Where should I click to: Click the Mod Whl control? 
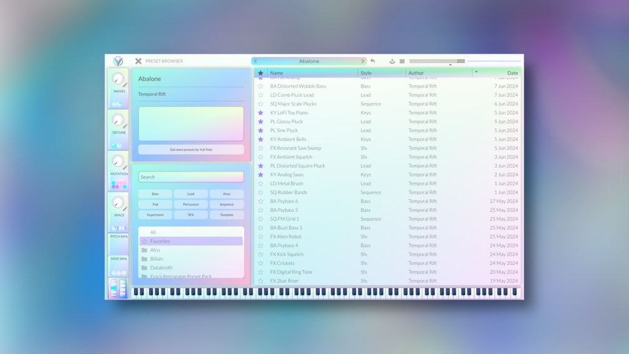tap(119, 266)
